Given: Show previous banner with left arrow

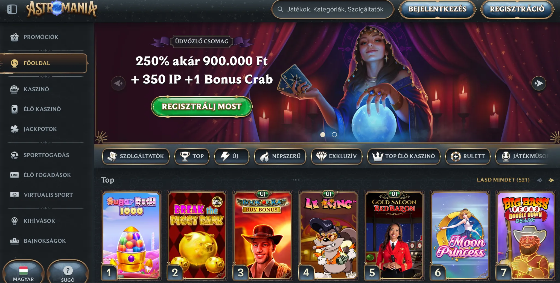Looking at the screenshot, I should (x=118, y=83).
